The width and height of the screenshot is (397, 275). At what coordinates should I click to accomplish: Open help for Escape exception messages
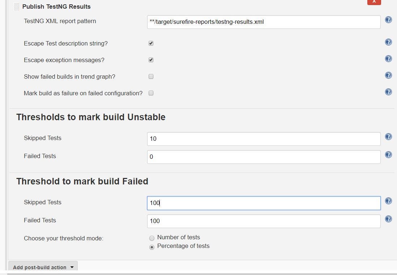point(388,58)
